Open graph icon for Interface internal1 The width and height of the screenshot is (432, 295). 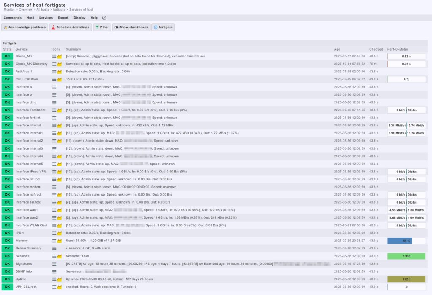[59, 133]
